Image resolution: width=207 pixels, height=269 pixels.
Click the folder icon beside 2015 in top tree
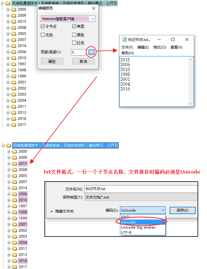(x=13, y=22)
